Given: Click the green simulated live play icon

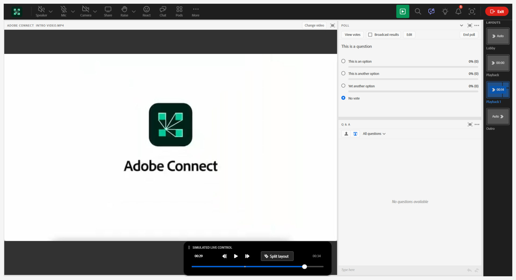Looking at the screenshot, I should click(x=403, y=12).
